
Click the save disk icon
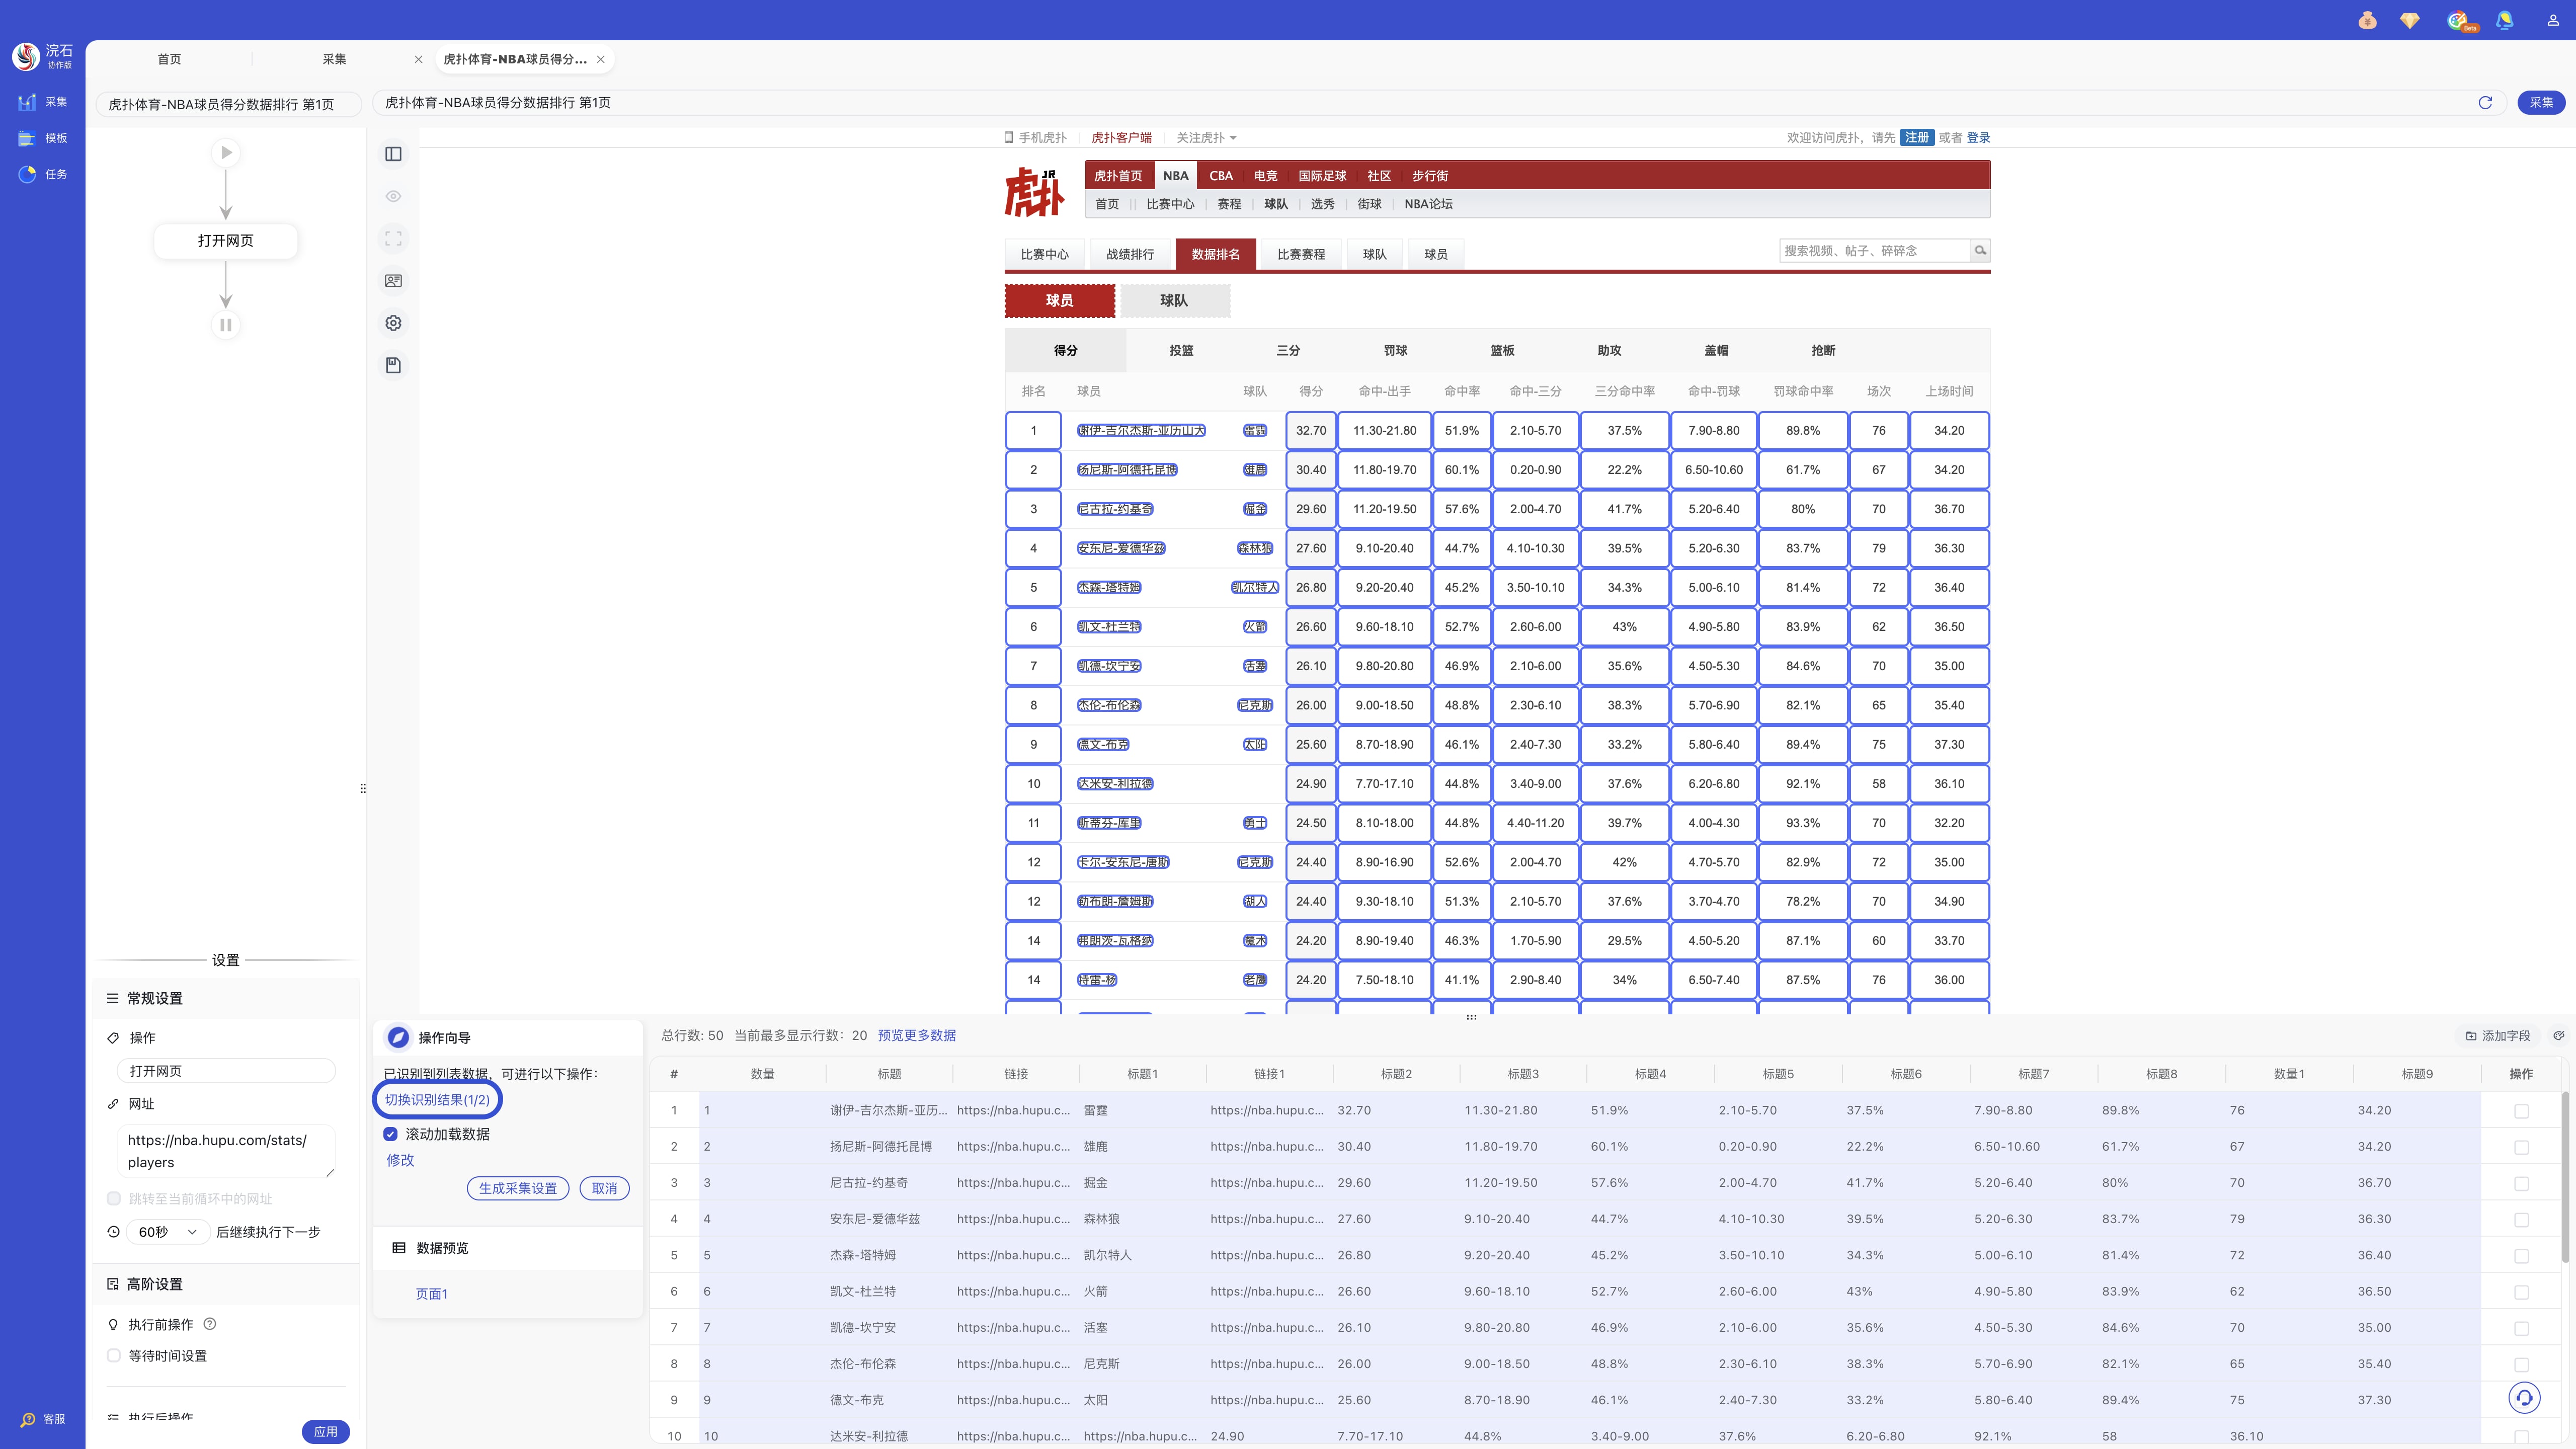coord(393,365)
